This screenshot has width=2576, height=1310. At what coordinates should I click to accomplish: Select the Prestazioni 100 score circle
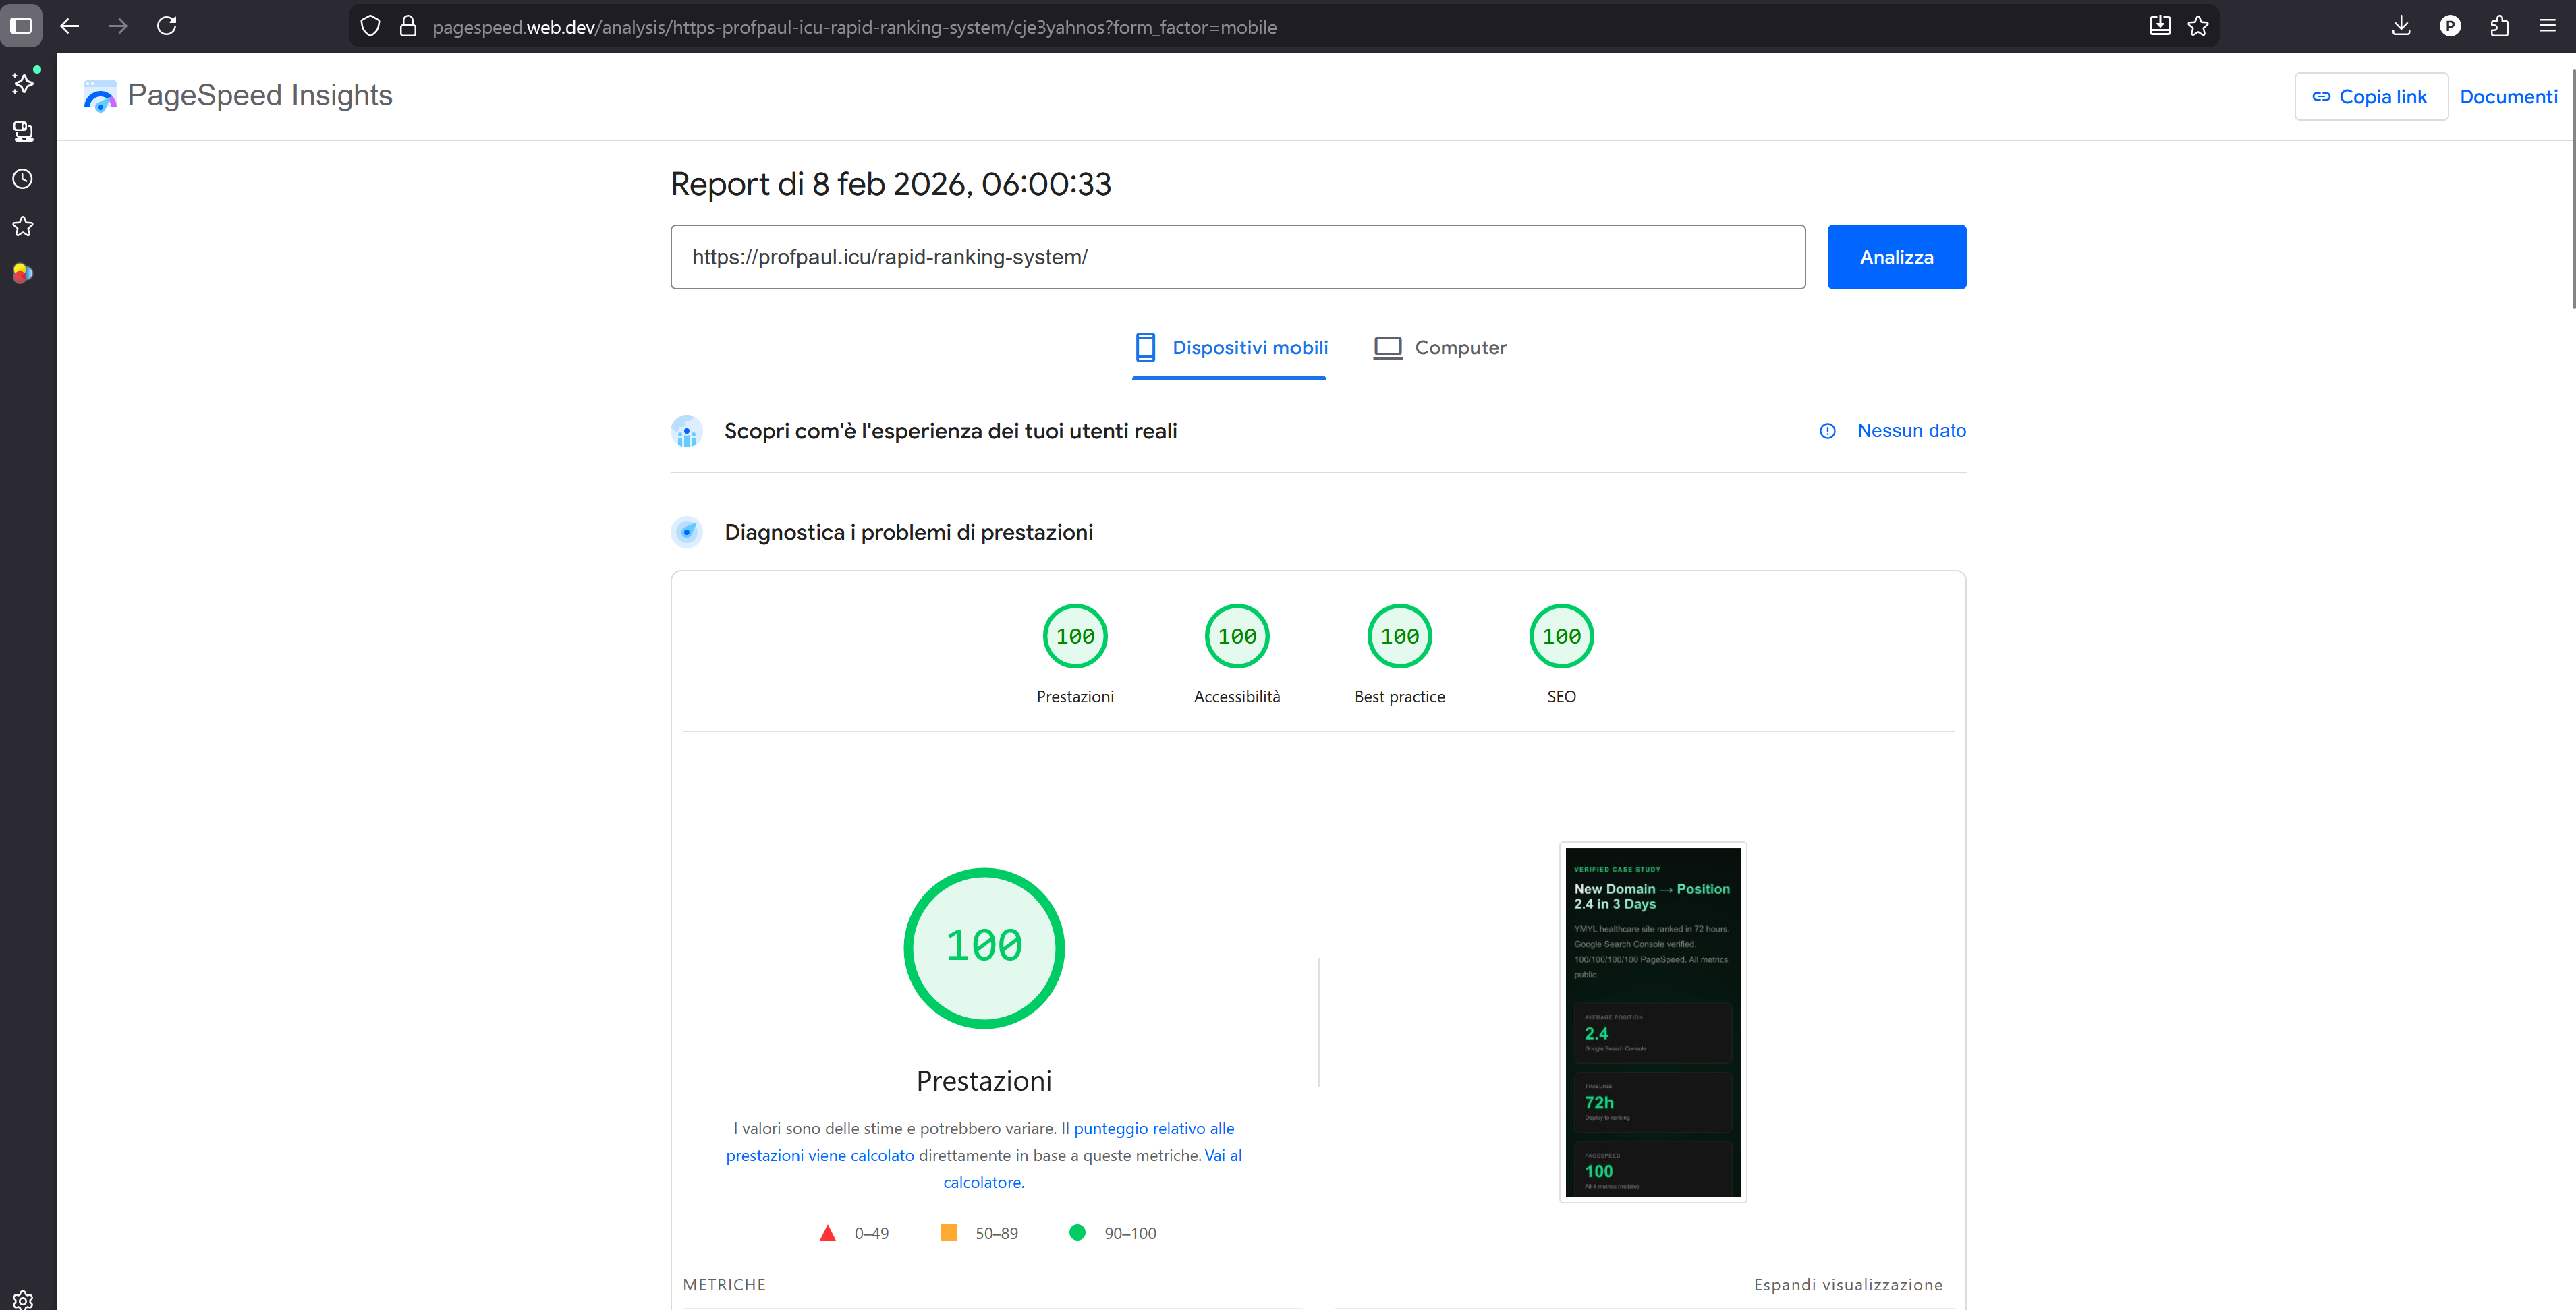click(x=1075, y=636)
